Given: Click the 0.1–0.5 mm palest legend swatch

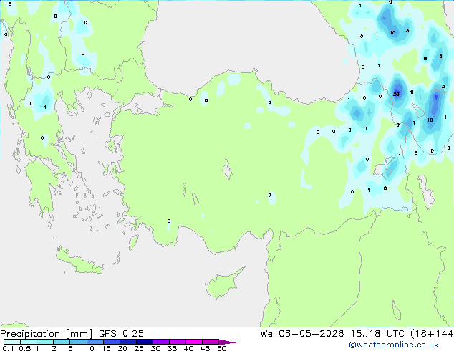Looking at the screenshot, I should click(12, 342).
